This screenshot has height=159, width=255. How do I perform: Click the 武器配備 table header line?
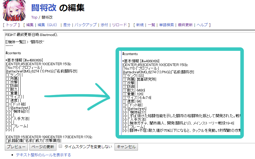34,140
